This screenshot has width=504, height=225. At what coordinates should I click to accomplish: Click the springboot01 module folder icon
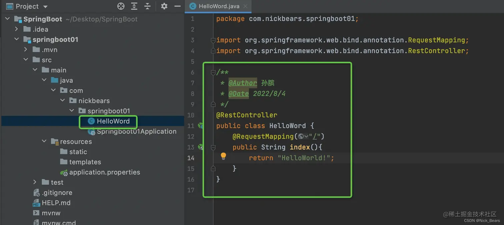[x=27, y=40]
